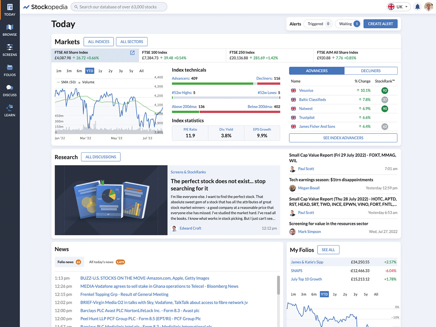Image resolution: width=436 pixels, height=327 pixels.
Task: Click the Stockopedia logo
Action: (45, 7)
